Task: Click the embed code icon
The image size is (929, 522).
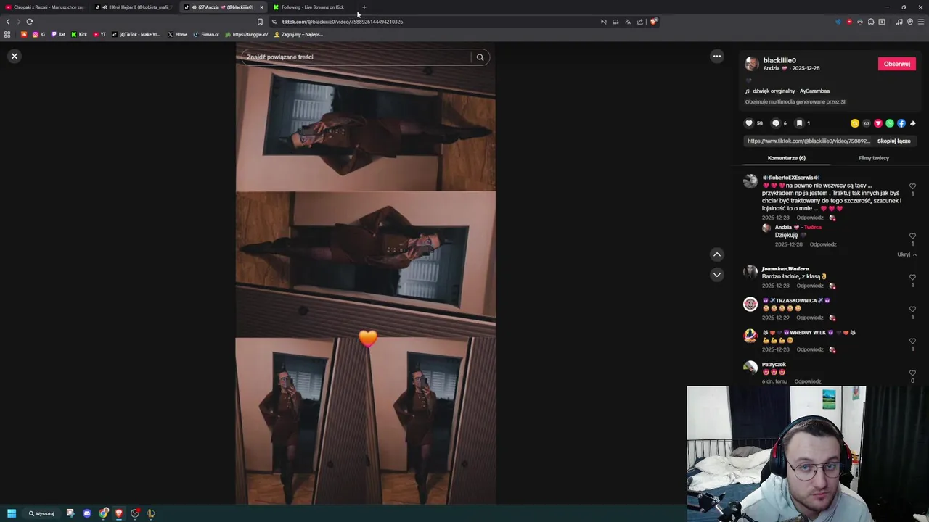Action: (x=867, y=123)
